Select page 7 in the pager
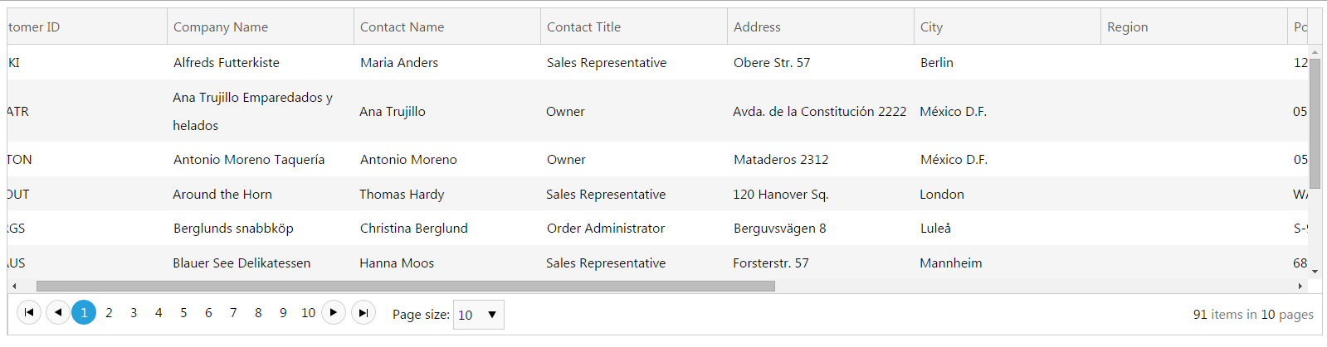 233,312
